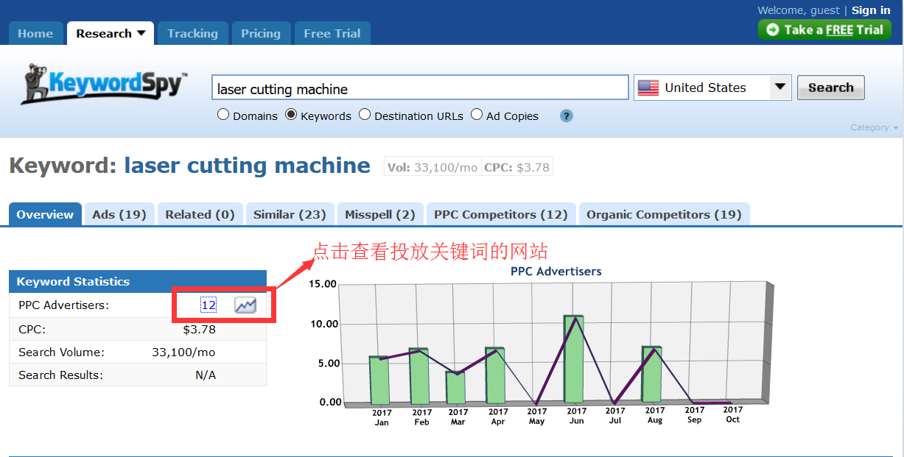
Task: Click the green arrow on Free Trial button
Action: coord(772,30)
